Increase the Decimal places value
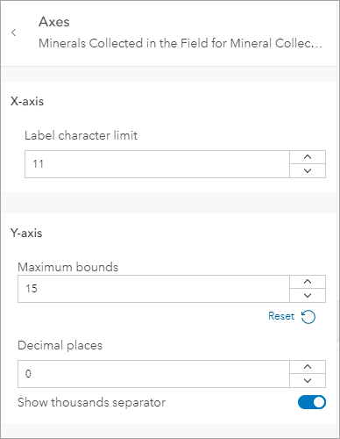 (x=308, y=367)
